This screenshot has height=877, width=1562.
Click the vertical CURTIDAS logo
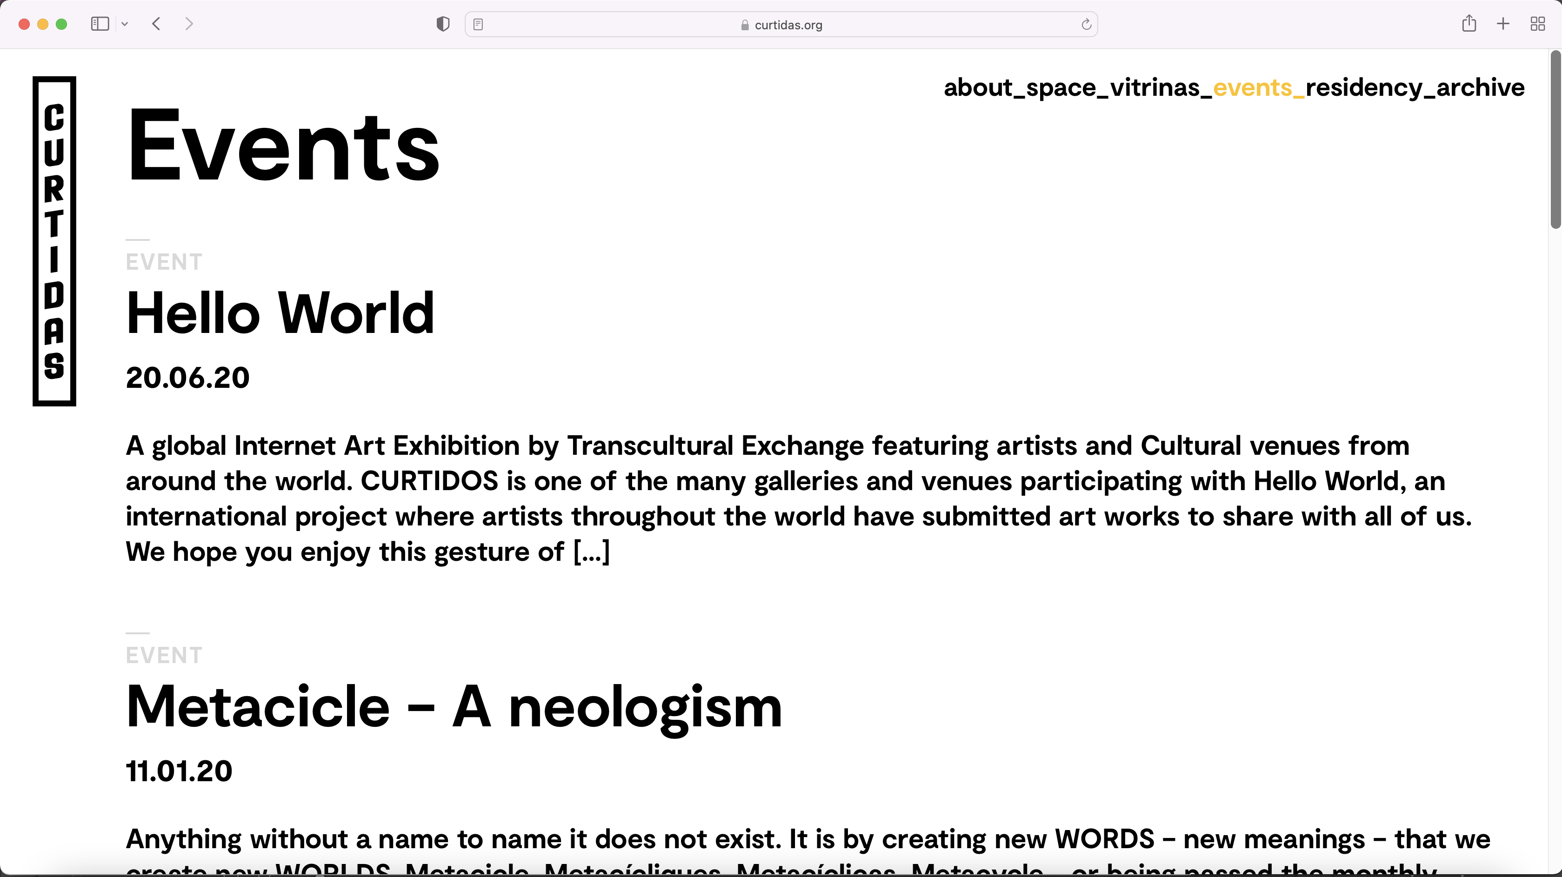tap(54, 241)
